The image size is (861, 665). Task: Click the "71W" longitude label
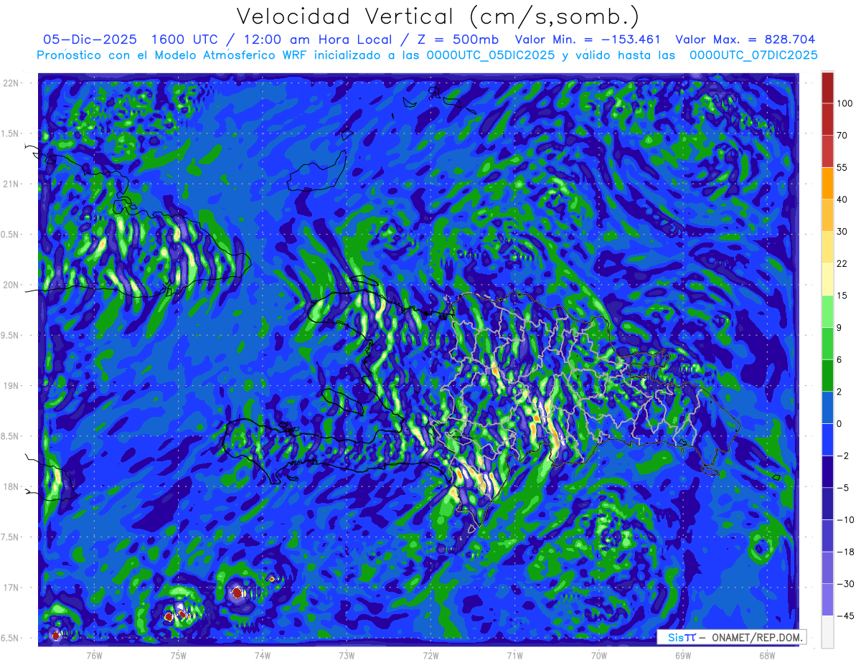(x=514, y=655)
